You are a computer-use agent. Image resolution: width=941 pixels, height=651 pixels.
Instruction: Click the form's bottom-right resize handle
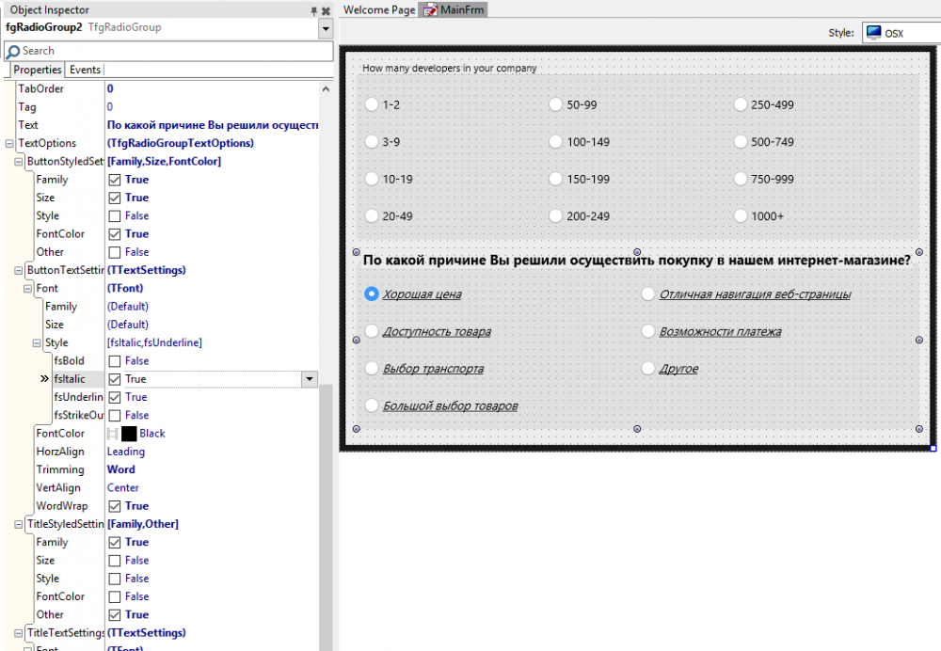click(x=933, y=448)
